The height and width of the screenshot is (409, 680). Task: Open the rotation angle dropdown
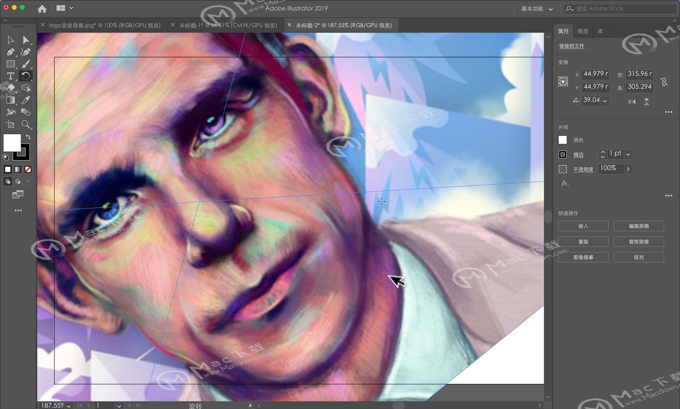tap(605, 101)
